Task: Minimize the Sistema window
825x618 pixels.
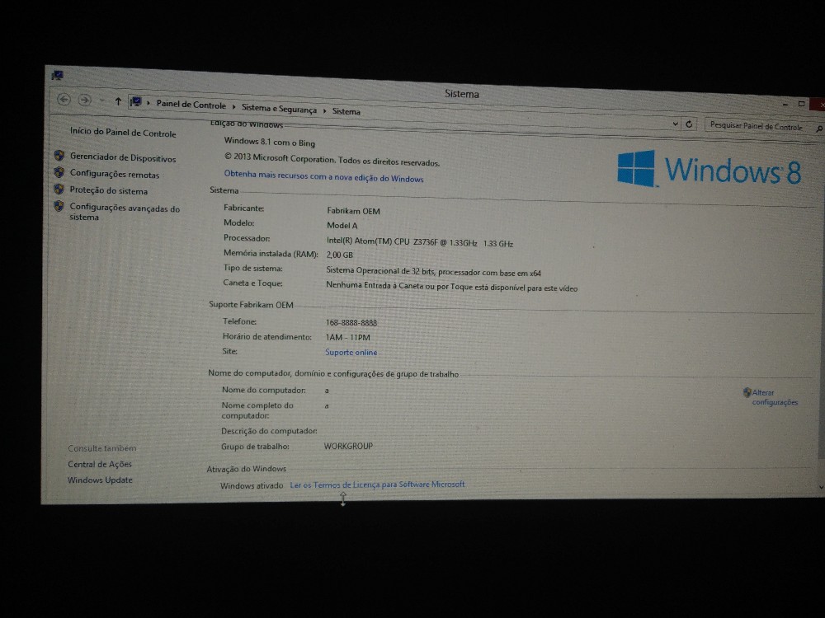Action: point(785,104)
